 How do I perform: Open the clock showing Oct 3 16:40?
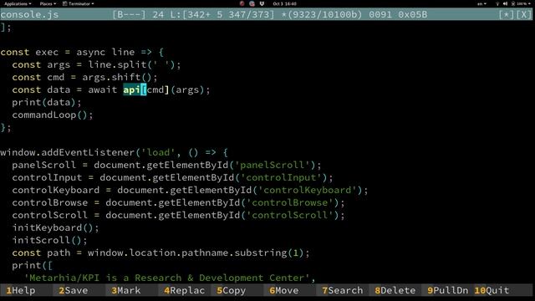[x=284, y=3]
